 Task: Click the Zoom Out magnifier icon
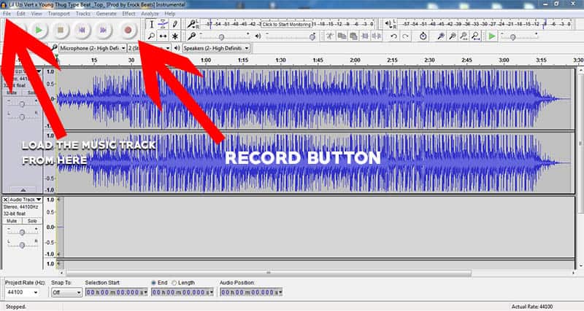tap(453, 36)
